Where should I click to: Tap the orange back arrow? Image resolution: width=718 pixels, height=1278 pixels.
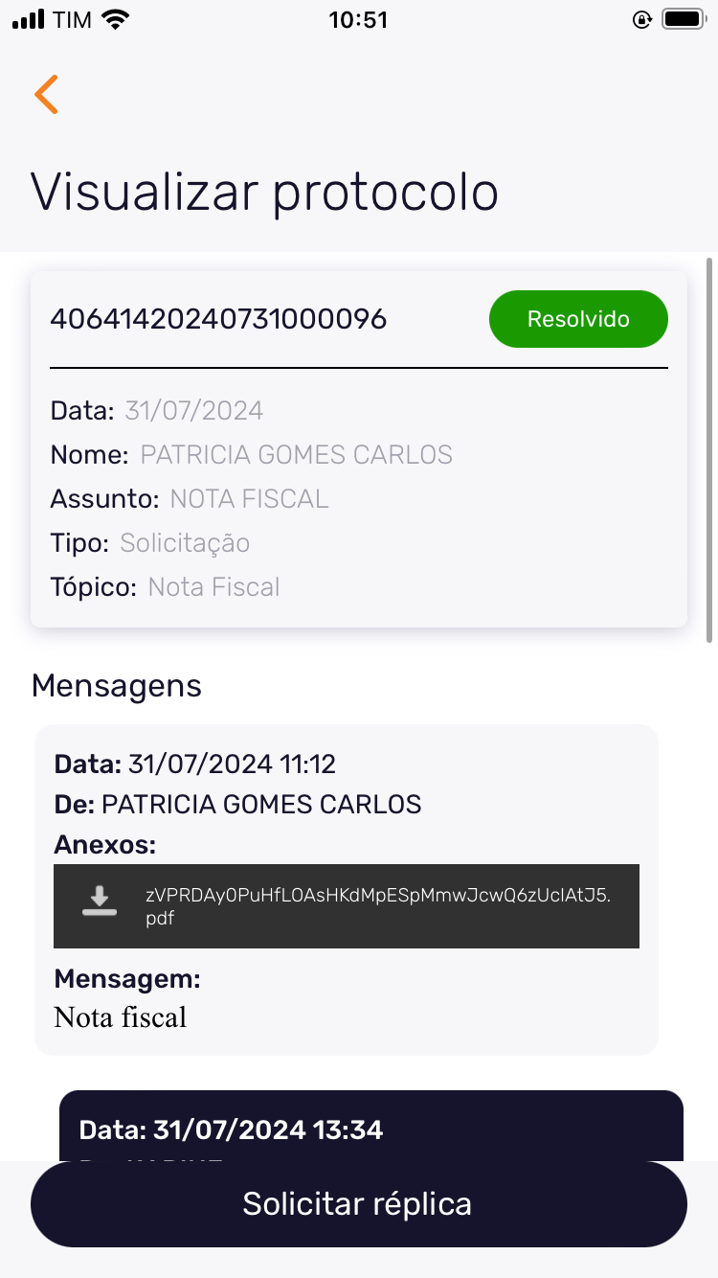click(x=46, y=94)
